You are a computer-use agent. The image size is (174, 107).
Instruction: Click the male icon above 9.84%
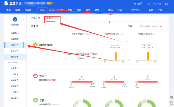(104, 84)
